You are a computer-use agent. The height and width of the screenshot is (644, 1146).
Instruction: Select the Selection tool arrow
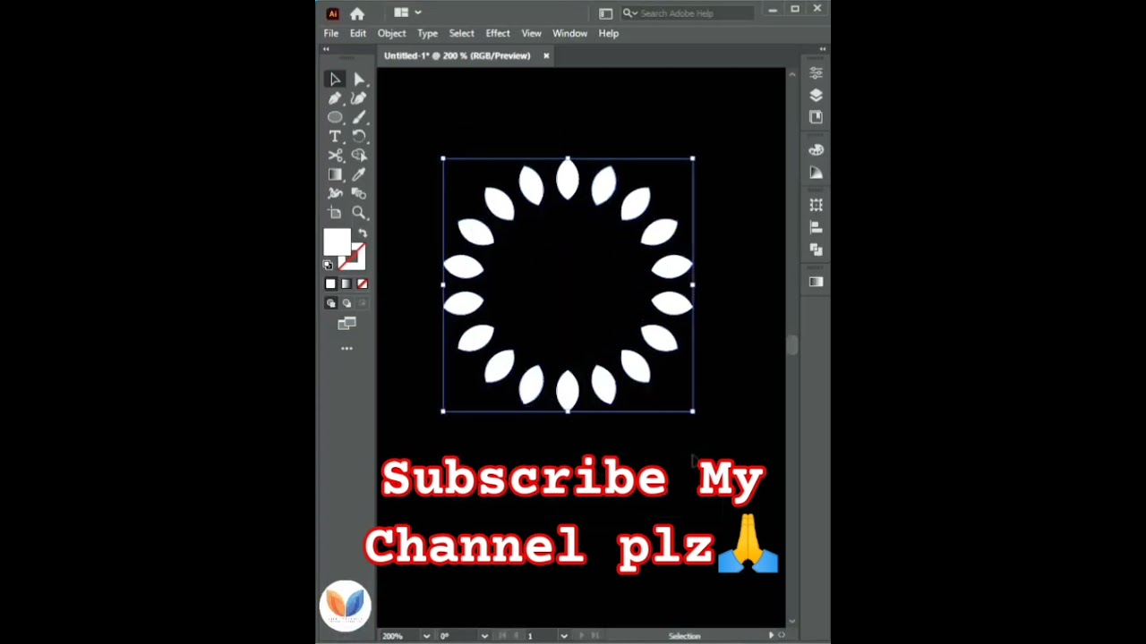tap(335, 80)
